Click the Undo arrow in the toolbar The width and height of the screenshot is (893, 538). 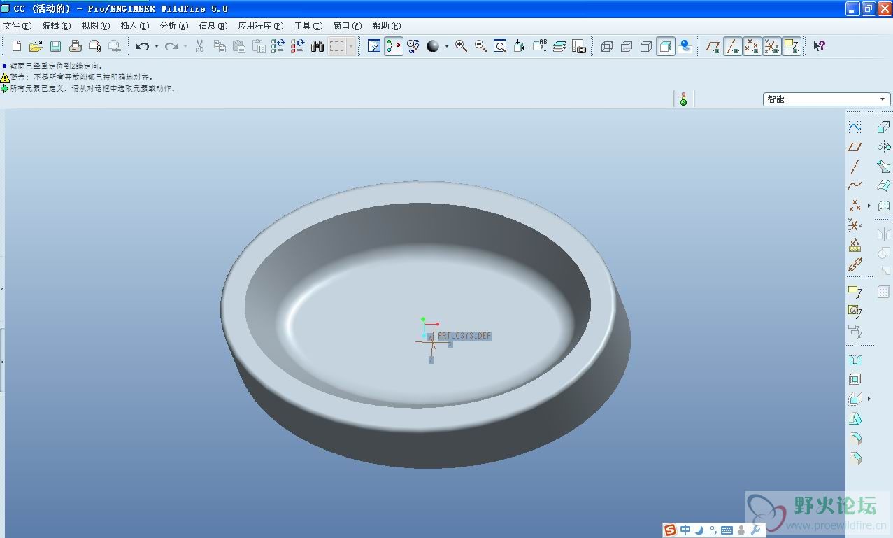pos(143,46)
